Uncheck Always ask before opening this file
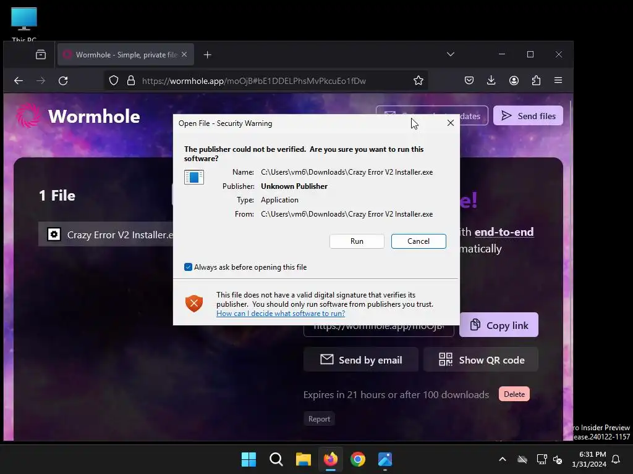 click(x=188, y=267)
